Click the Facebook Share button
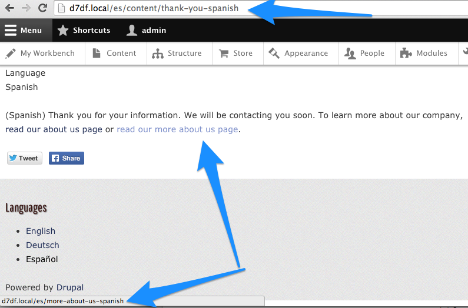The width and height of the screenshot is (468, 308). pos(67,158)
